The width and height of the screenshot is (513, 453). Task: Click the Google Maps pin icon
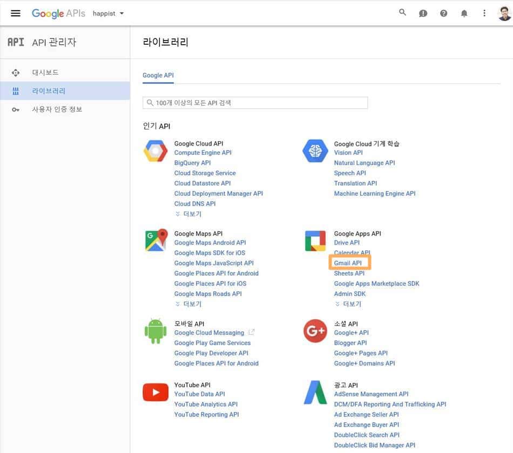(155, 240)
